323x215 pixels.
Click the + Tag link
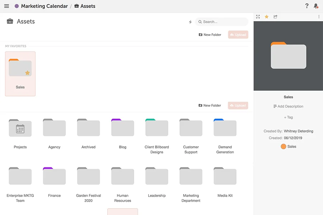point(288,117)
